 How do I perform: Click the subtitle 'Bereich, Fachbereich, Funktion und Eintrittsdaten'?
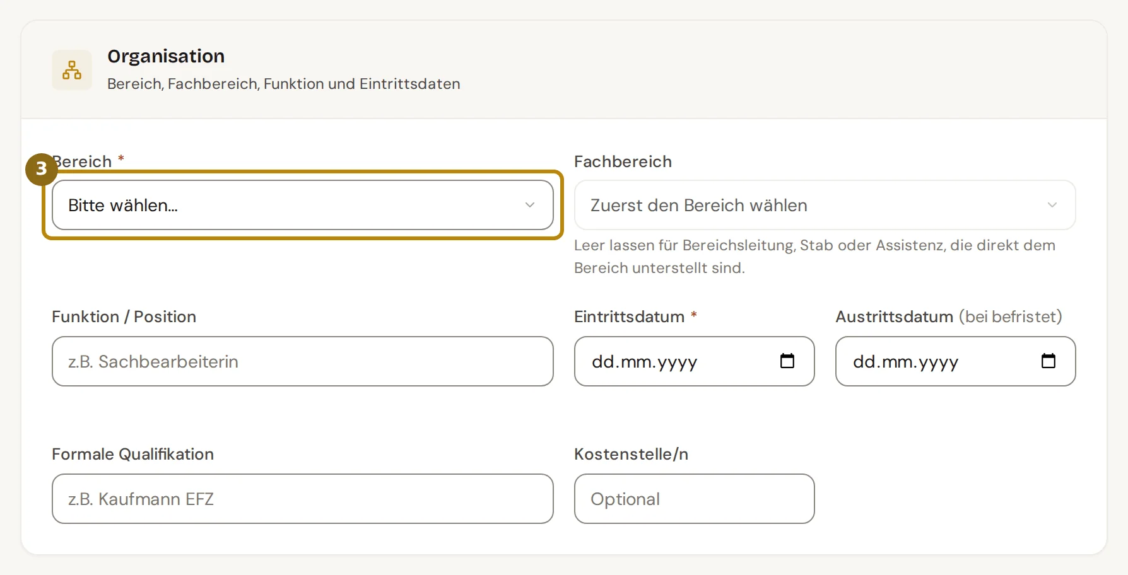(284, 84)
